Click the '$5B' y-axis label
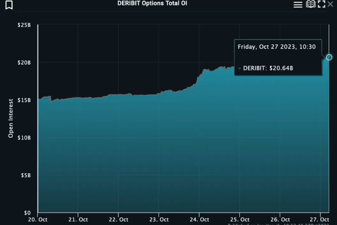The height and width of the screenshot is (225, 337). [26, 175]
